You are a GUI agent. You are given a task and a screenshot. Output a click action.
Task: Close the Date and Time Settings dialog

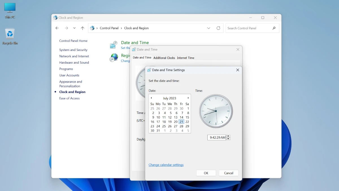pyautogui.click(x=238, y=70)
